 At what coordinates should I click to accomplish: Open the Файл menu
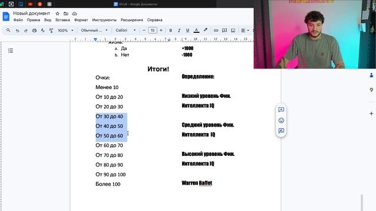tap(18, 20)
